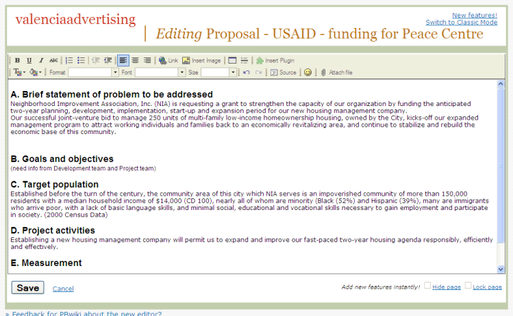Align text to the left

[123, 60]
